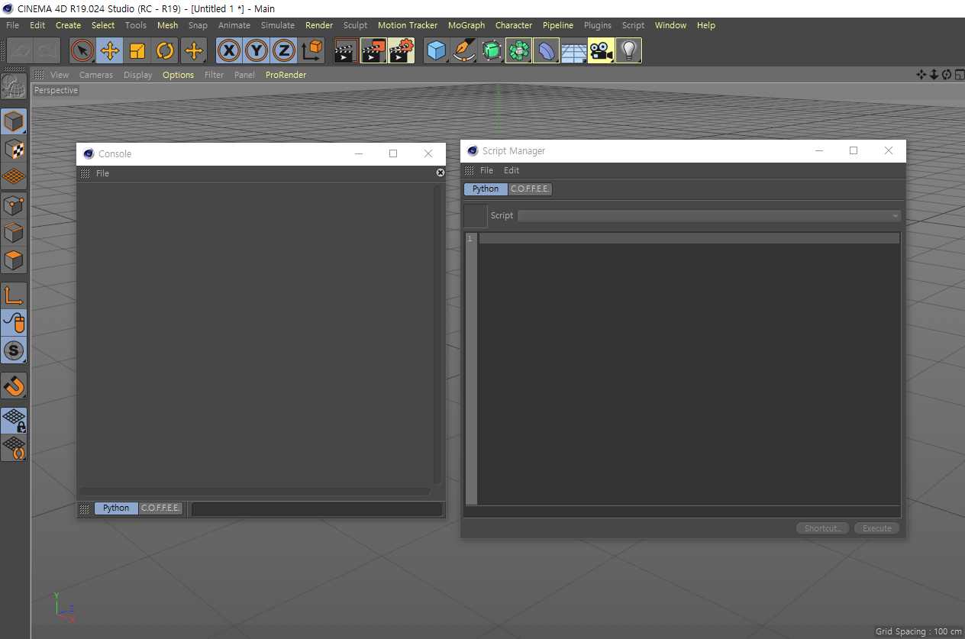This screenshot has width=965, height=639.
Task: Select Python tab in Script Manager
Action: [486, 189]
